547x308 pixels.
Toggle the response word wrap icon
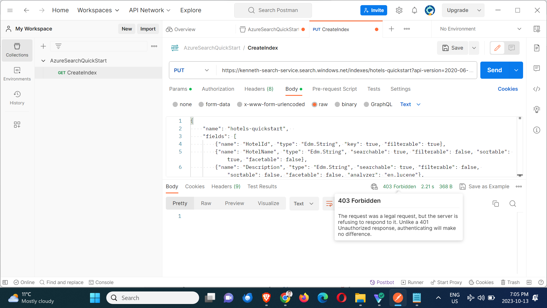point(329,204)
